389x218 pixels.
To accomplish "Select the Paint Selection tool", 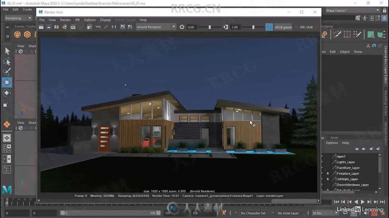I will click(7, 72).
